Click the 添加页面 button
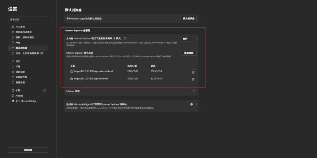The height and width of the screenshot is (158, 317). click(189, 53)
